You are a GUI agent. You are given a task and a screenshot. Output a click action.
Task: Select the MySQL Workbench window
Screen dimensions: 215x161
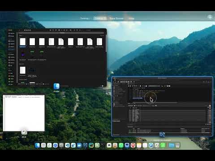pyautogui.click(x=162, y=106)
